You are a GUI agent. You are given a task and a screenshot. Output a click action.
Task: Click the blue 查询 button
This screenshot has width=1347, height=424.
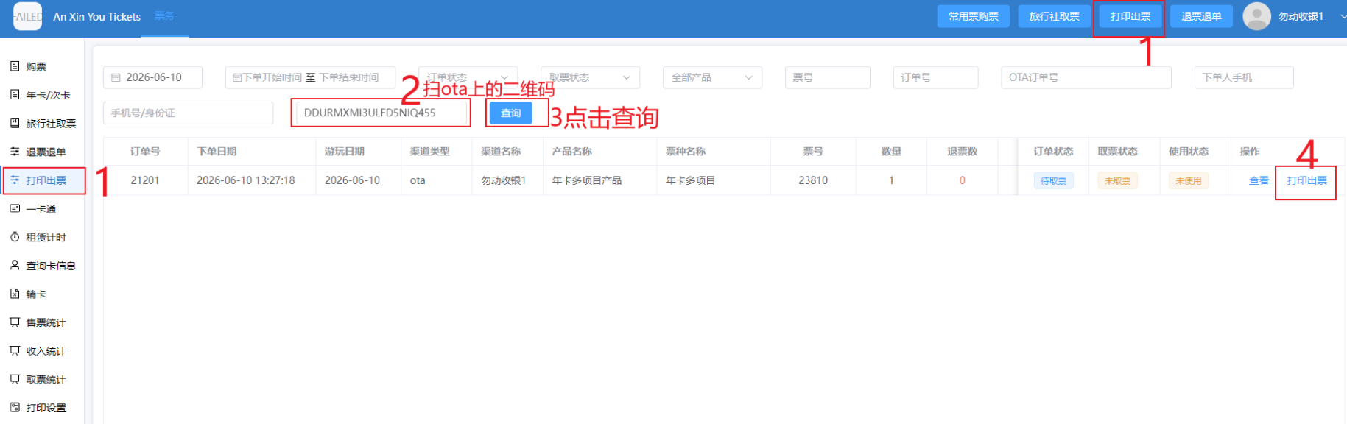point(510,113)
